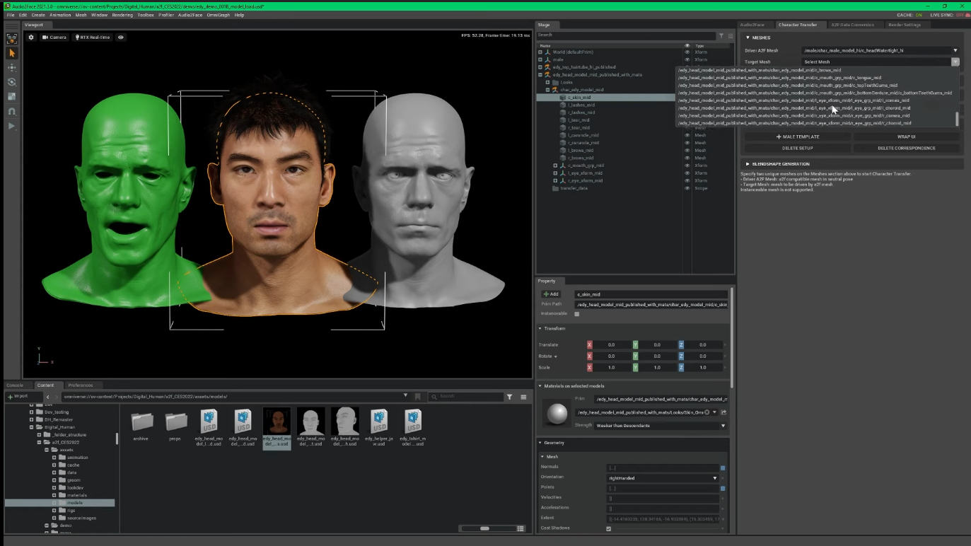Select l_lashes_mid in Stage tree
The image size is (971, 546).
581,105
